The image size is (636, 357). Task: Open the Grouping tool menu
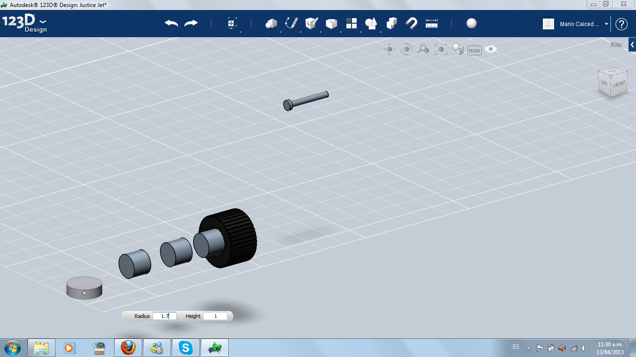pyautogui.click(x=371, y=23)
